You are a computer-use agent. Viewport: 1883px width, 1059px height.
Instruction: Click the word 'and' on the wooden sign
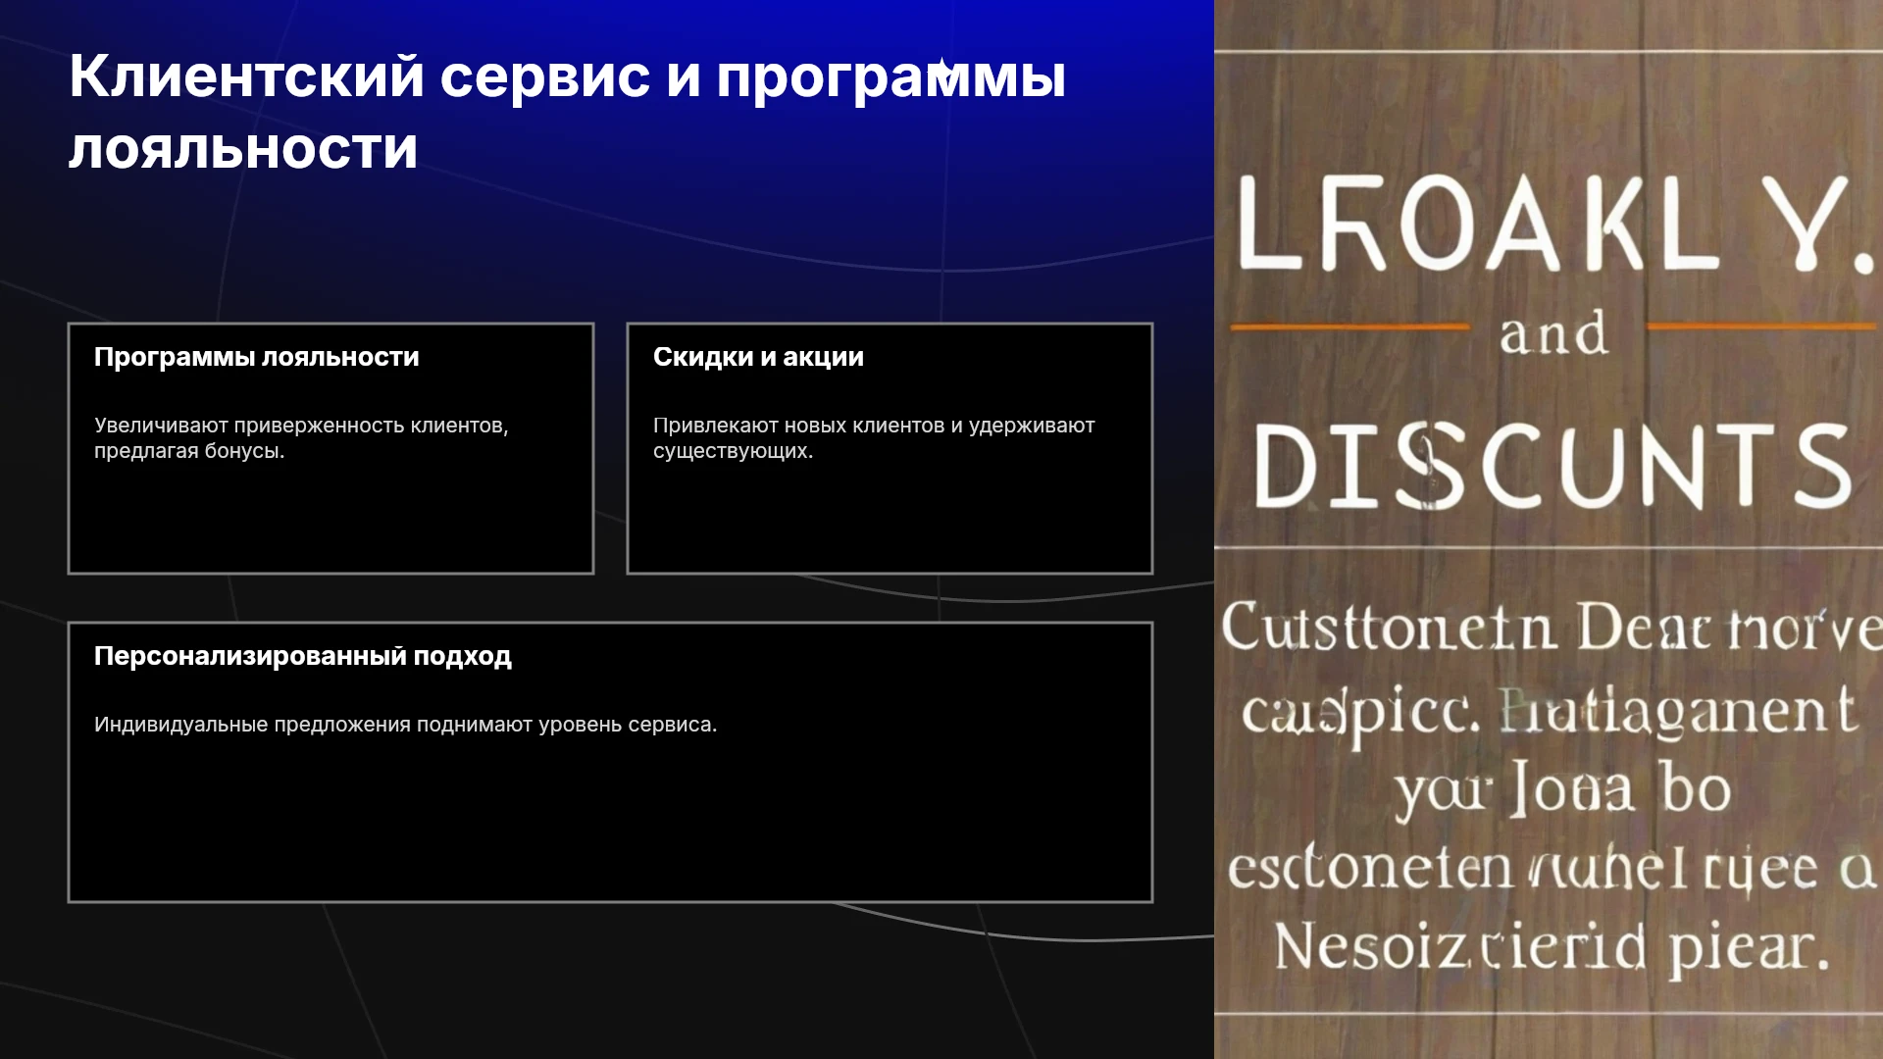1554,333
